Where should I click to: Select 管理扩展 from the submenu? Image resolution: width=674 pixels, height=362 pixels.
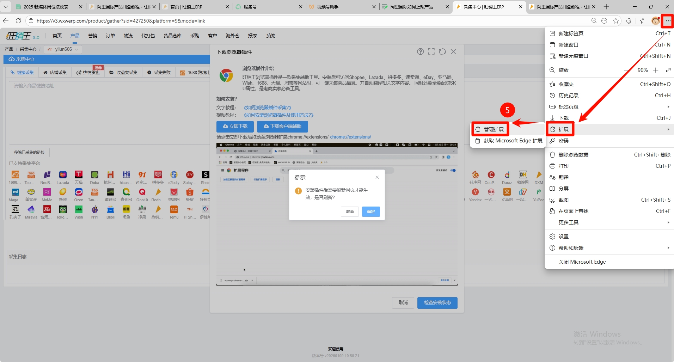click(490, 129)
